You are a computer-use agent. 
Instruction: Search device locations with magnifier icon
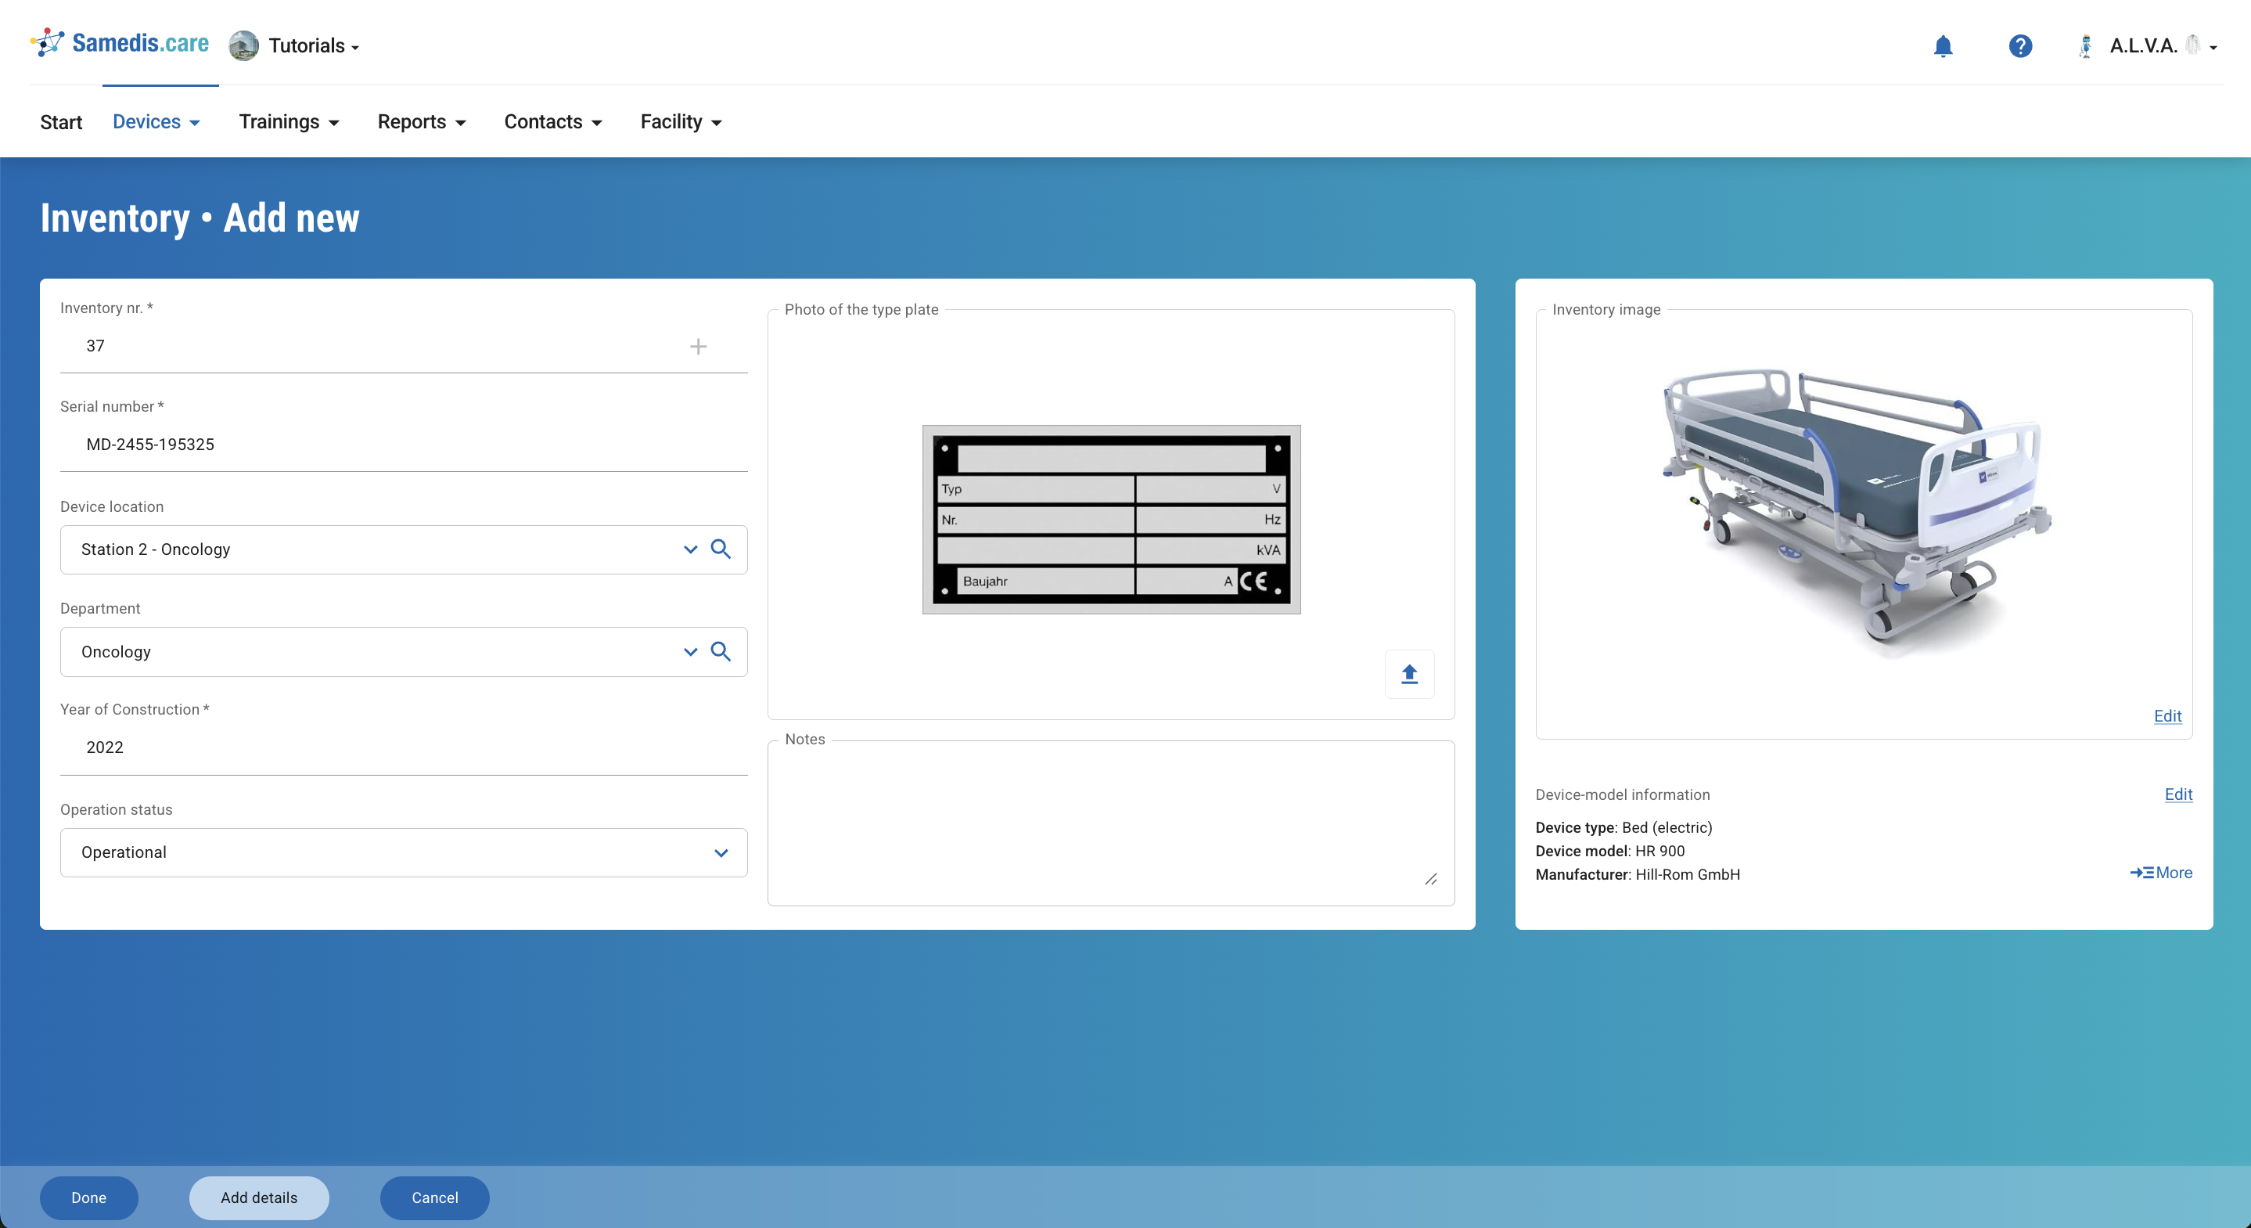click(721, 549)
